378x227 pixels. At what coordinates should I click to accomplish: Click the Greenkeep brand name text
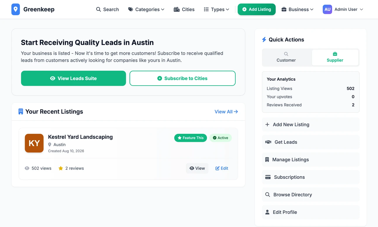coord(39,9)
